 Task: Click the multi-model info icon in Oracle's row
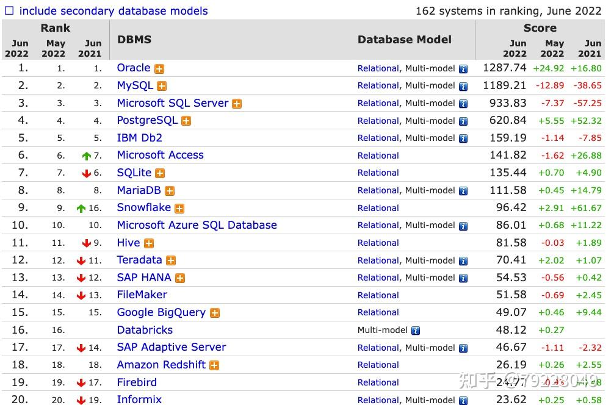[x=463, y=70]
